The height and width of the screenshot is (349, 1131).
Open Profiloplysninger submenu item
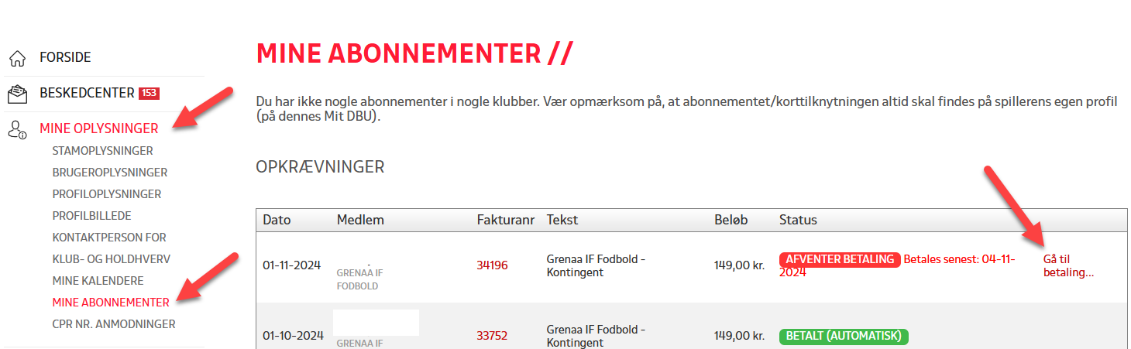106,194
